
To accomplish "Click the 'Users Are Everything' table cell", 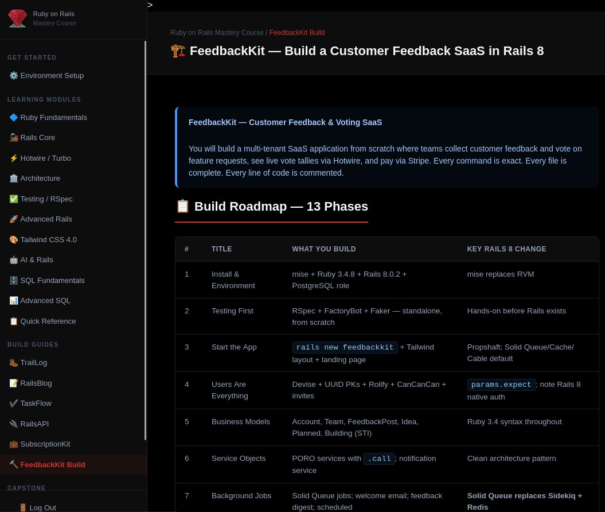I will pos(243,390).
